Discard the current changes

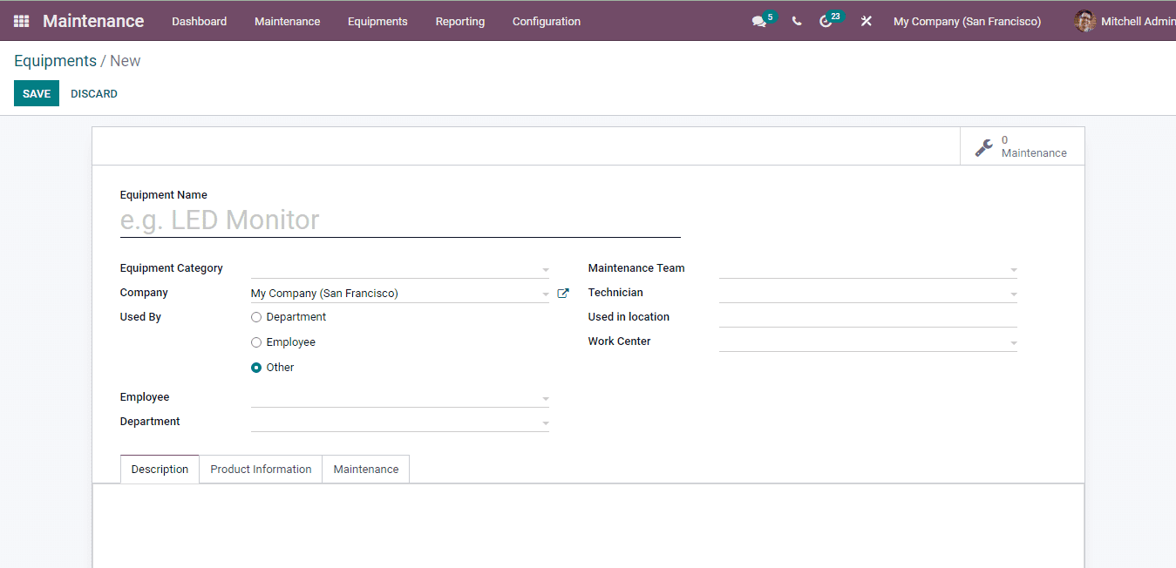[93, 93]
